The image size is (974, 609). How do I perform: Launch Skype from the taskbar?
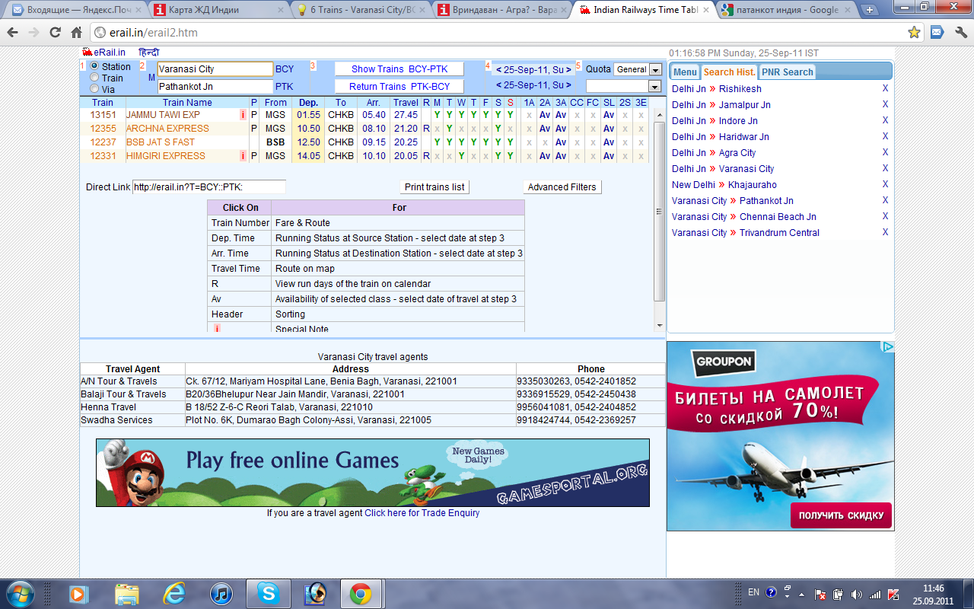pyautogui.click(x=268, y=593)
